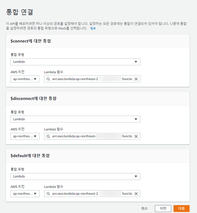Screen dimensions: 197x213
Task: Click the $default에 대한 통합 section header
Action: click(30, 156)
